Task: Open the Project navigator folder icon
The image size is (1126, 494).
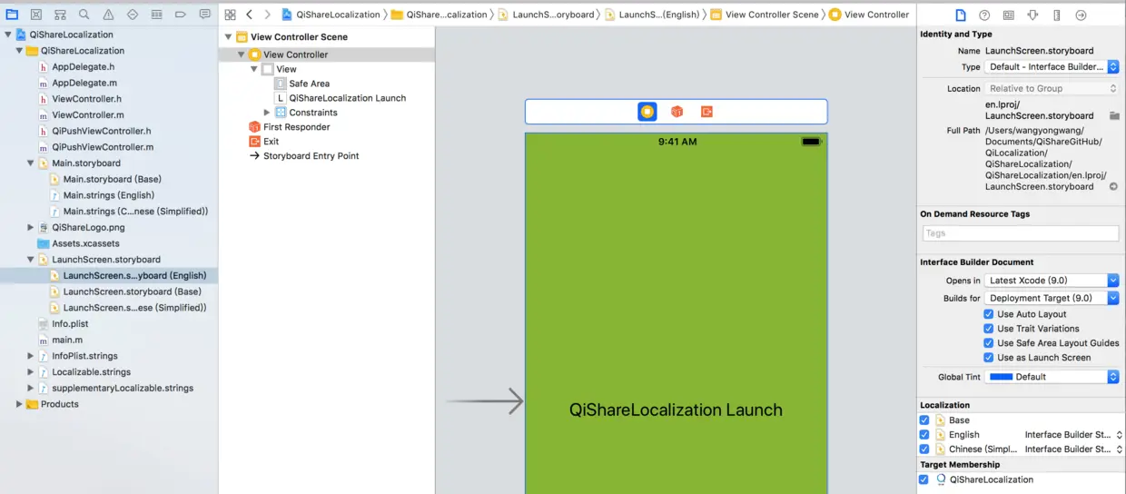Action: tap(12, 15)
